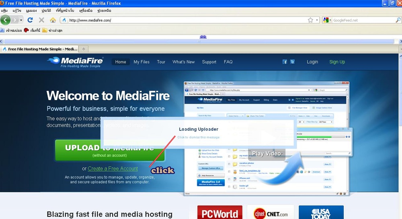Bookmark this page with the star icon
The height and width of the screenshot is (219, 402).
pyautogui.click(x=310, y=20)
